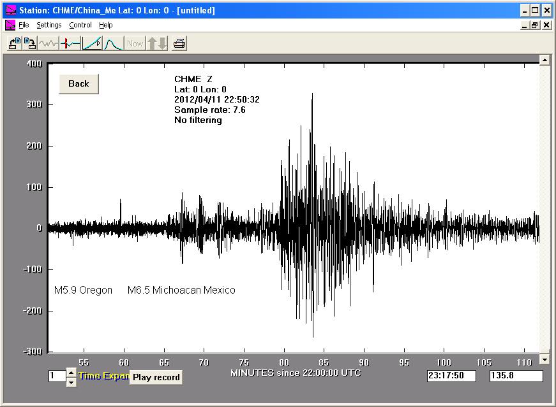Click the 135.8 amplitude readout field

point(515,376)
